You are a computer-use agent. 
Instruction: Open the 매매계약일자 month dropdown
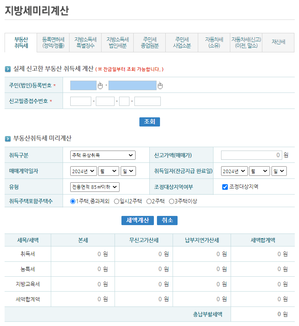point(108,171)
